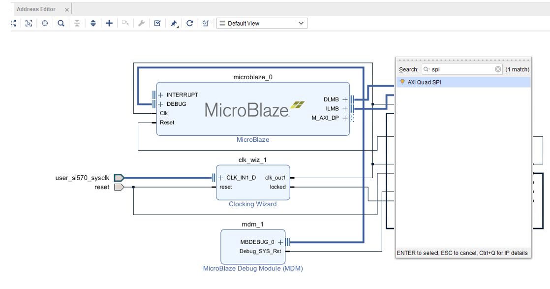Expand the MBDEBUG_0 port on mdm_1
The height and width of the screenshot is (289, 550).
280,242
